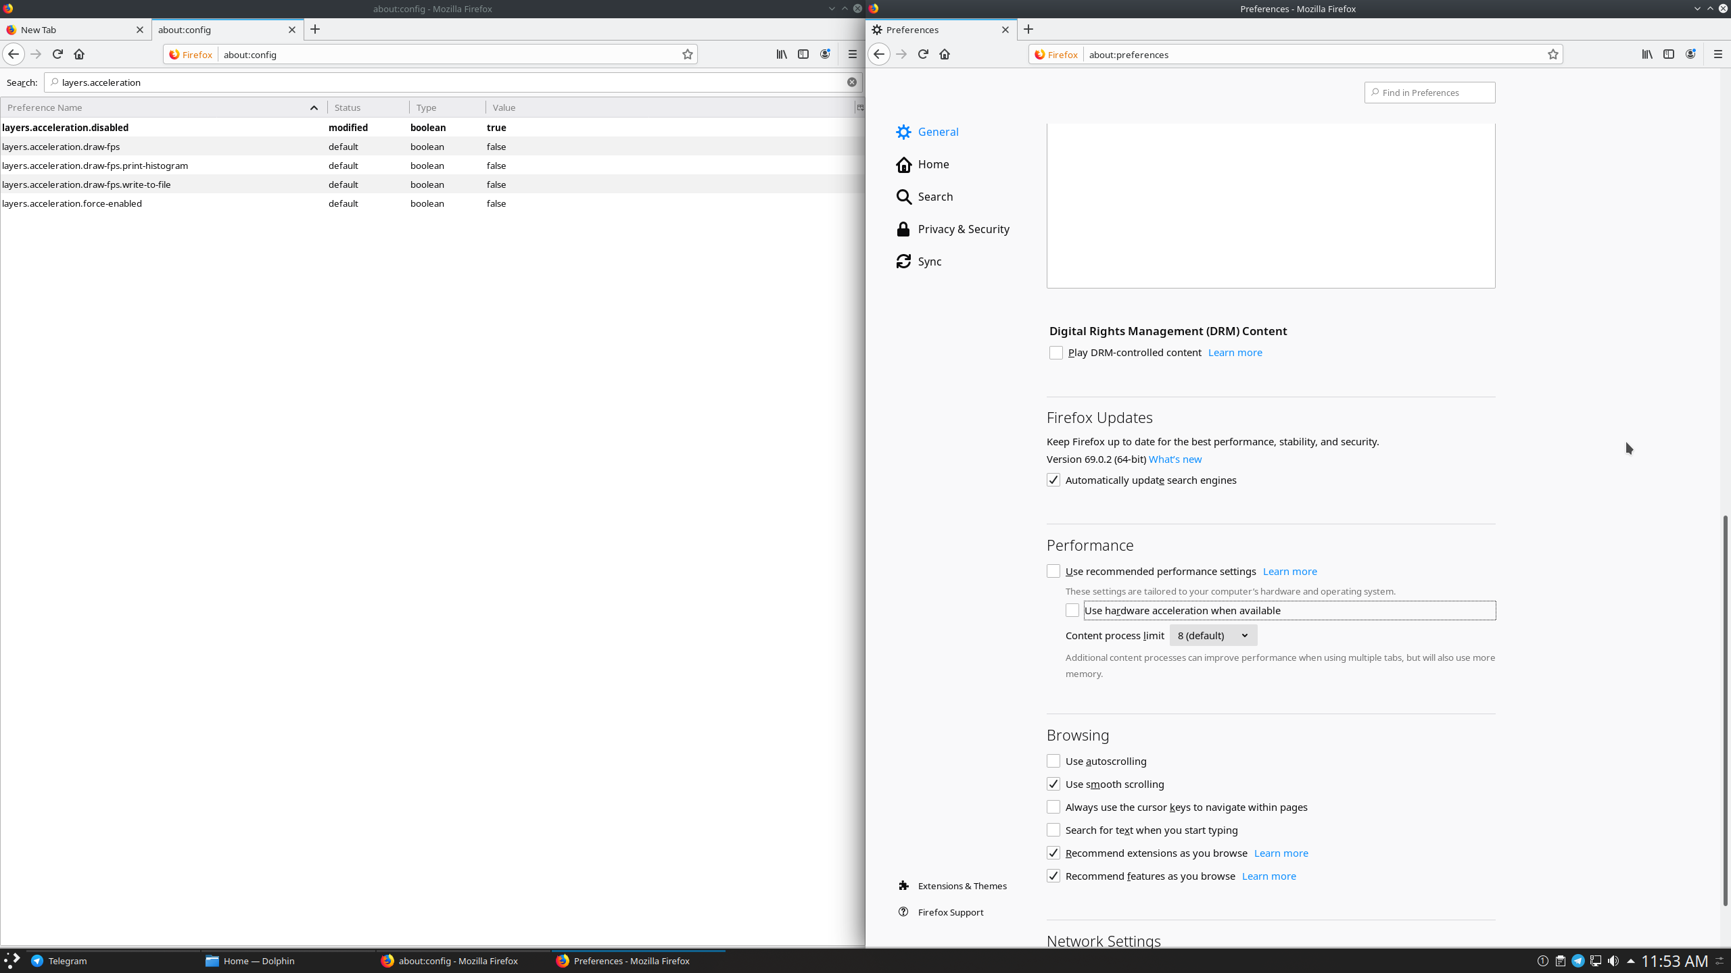Image resolution: width=1731 pixels, height=973 pixels.
Task: Clear the layers.acceleration search field
Action: 852,82
